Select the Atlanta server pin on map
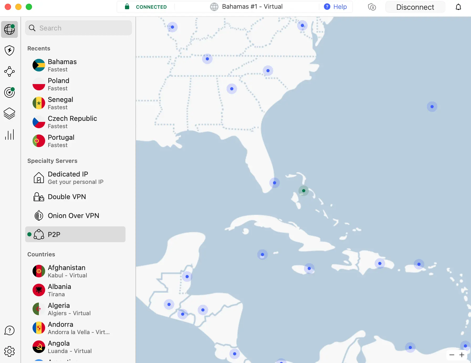471x363 pixels. point(232,89)
